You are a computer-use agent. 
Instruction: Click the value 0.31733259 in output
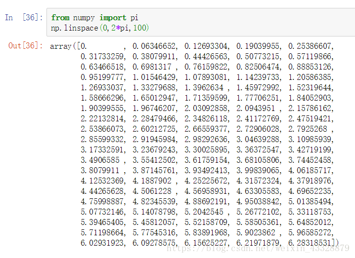point(102,56)
